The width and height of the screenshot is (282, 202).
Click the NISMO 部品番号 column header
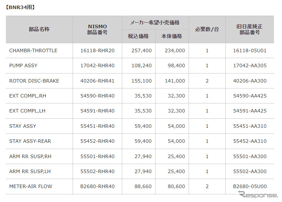pyautogui.click(x=97, y=29)
